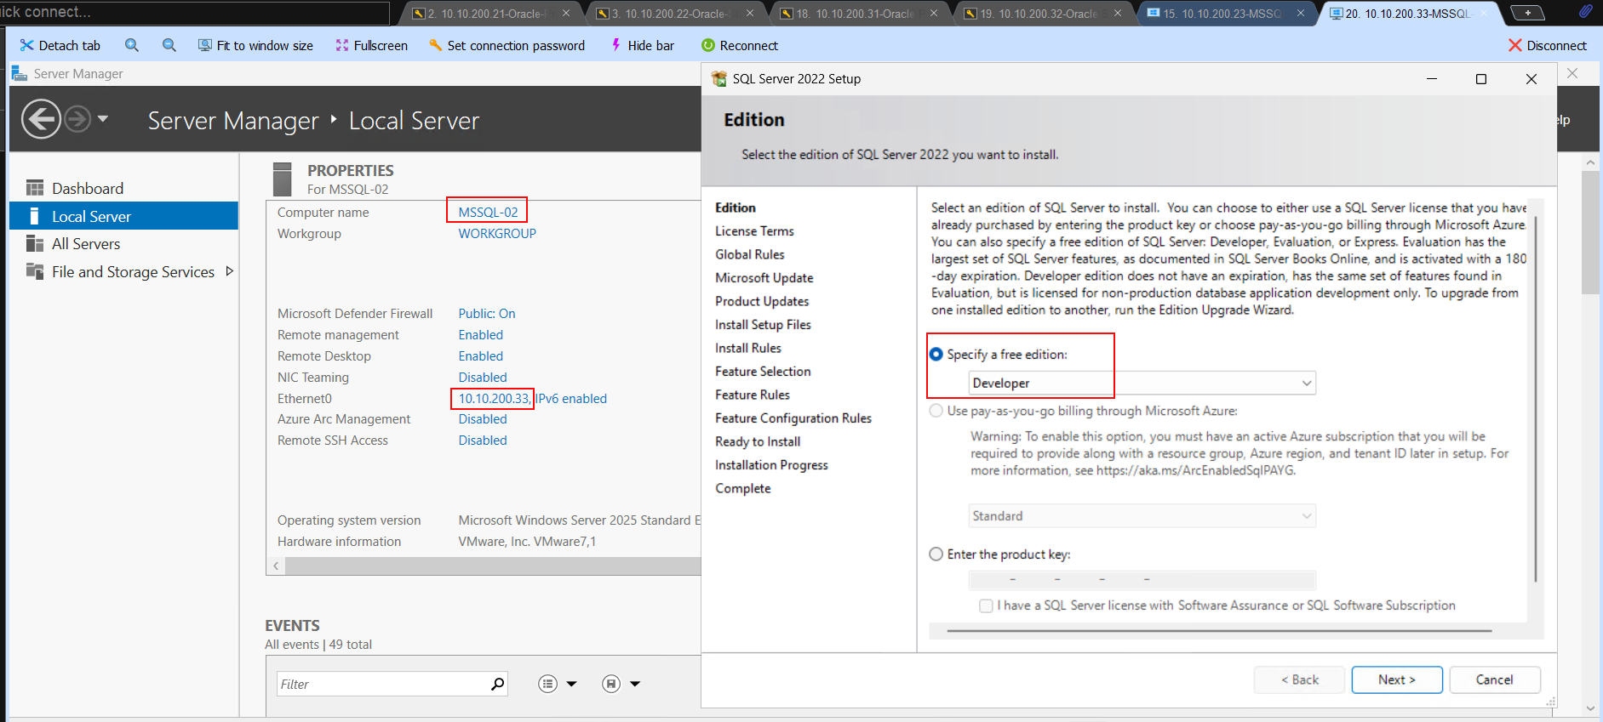Click the Server Manager vertical scrollbar thumb
The height and width of the screenshot is (722, 1603).
click(1590, 232)
